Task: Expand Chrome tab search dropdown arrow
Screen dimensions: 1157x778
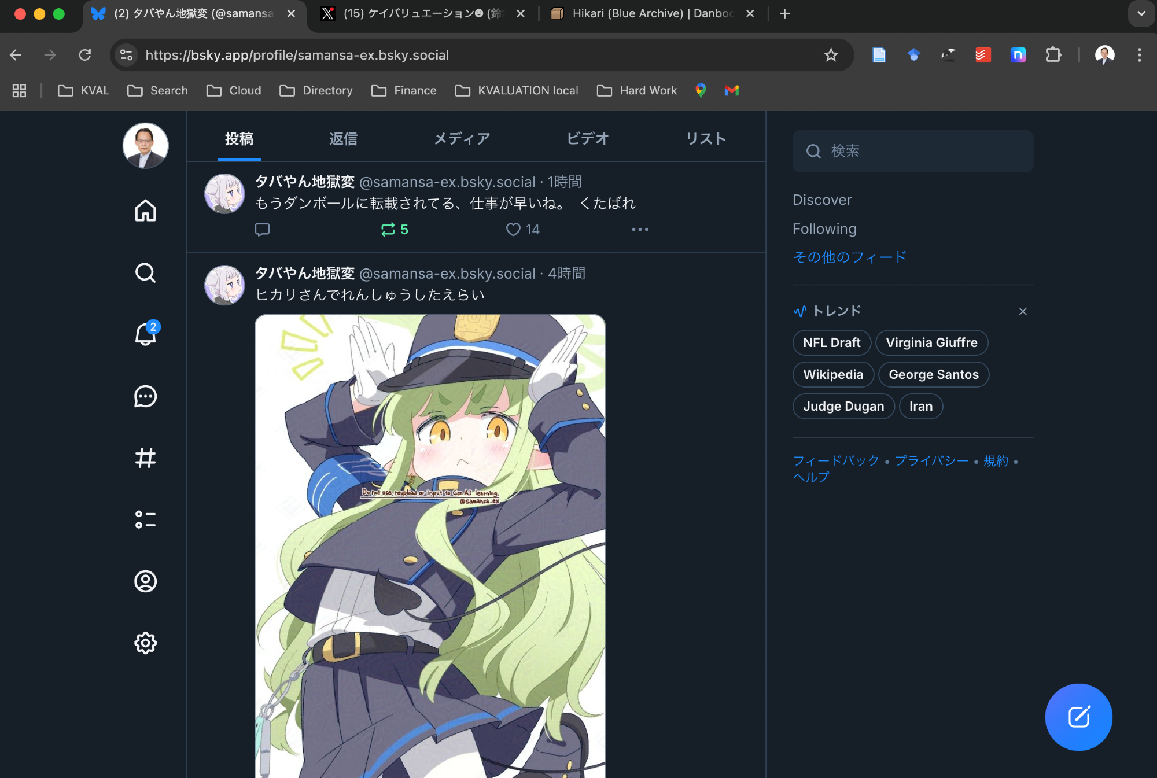Action: click(1141, 13)
